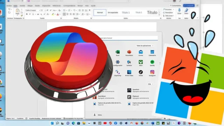Apply paragraph shading color bucket
The image size is (224, 126).
point(83,14)
